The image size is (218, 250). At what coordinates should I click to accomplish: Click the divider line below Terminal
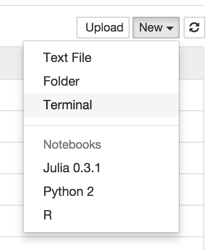(x=101, y=125)
